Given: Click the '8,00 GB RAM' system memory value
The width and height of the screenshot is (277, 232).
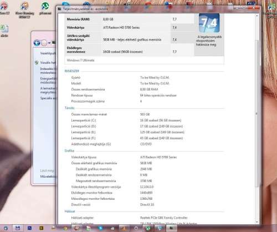Looking at the screenshot, I should [149, 89].
